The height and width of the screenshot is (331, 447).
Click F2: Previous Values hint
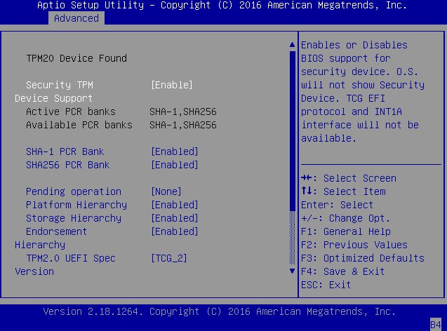[x=354, y=245]
